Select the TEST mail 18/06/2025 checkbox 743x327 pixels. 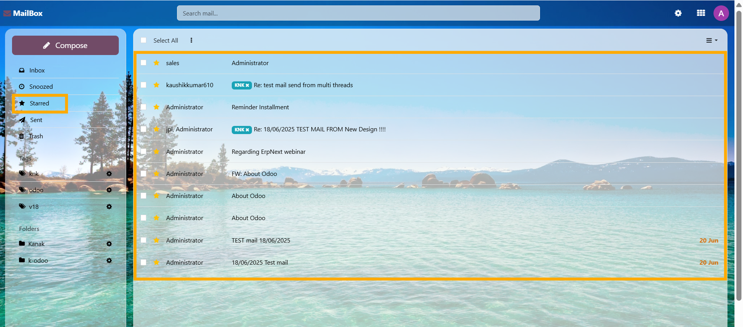point(144,240)
